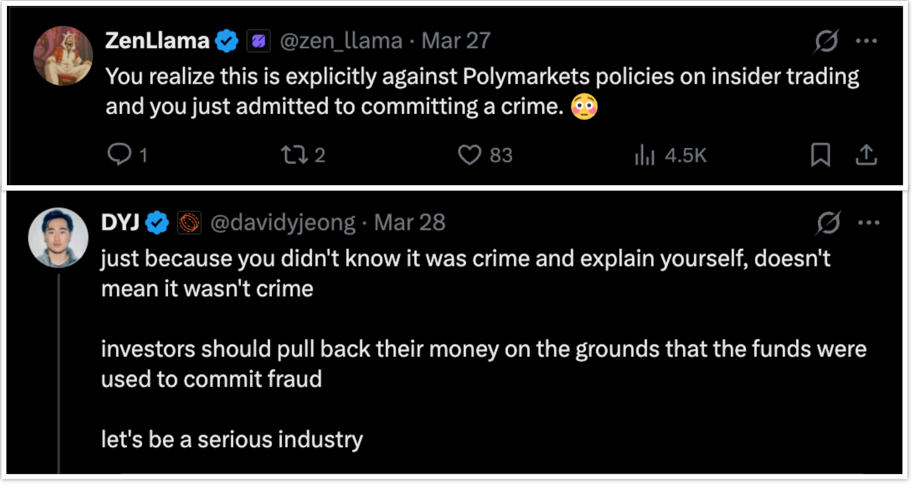Click ZenLlama's blue verified checkmark badge
This screenshot has height=490, width=912.
[227, 41]
